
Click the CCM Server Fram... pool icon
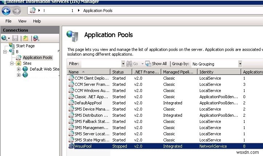[71, 84]
